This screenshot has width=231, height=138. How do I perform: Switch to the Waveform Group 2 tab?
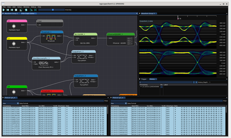[11, 13]
